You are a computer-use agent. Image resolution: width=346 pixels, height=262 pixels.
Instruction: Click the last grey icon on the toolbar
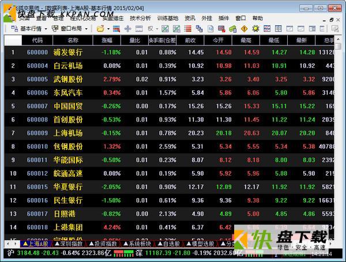(335, 29)
